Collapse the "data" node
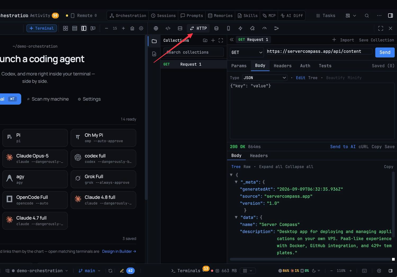397x277 pixels. [x=236, y=217]
